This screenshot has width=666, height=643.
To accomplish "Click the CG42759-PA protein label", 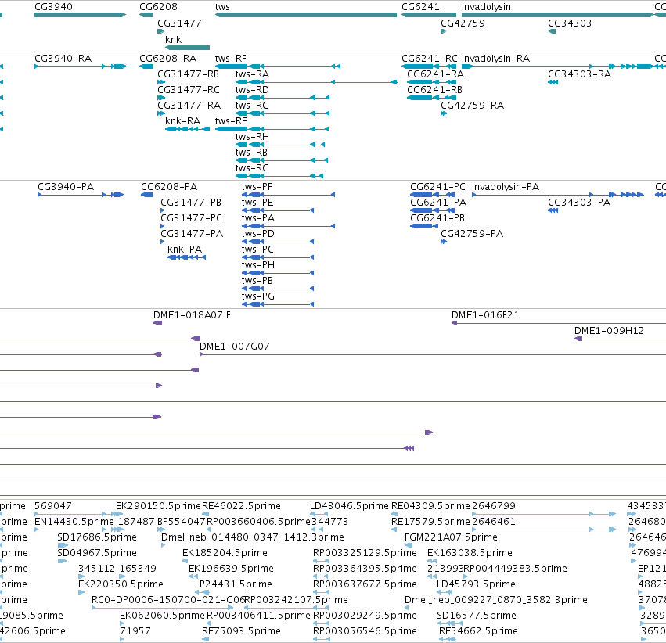I will coord(472,234).
